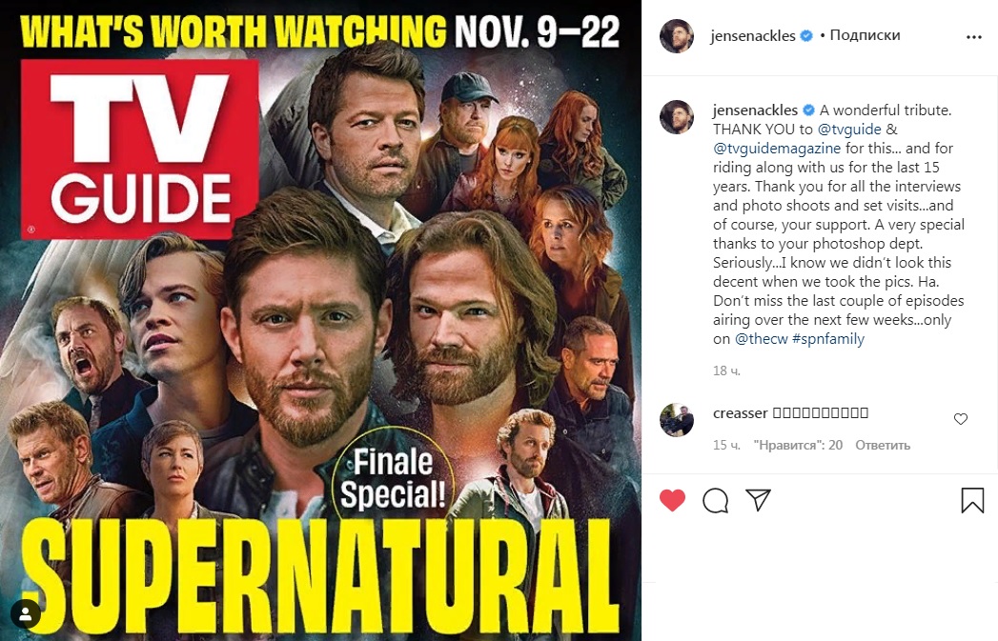The width and height of the screenshot is (998, 641).
Task: Open the @tvguide mention link
Action: click(849, 130)
